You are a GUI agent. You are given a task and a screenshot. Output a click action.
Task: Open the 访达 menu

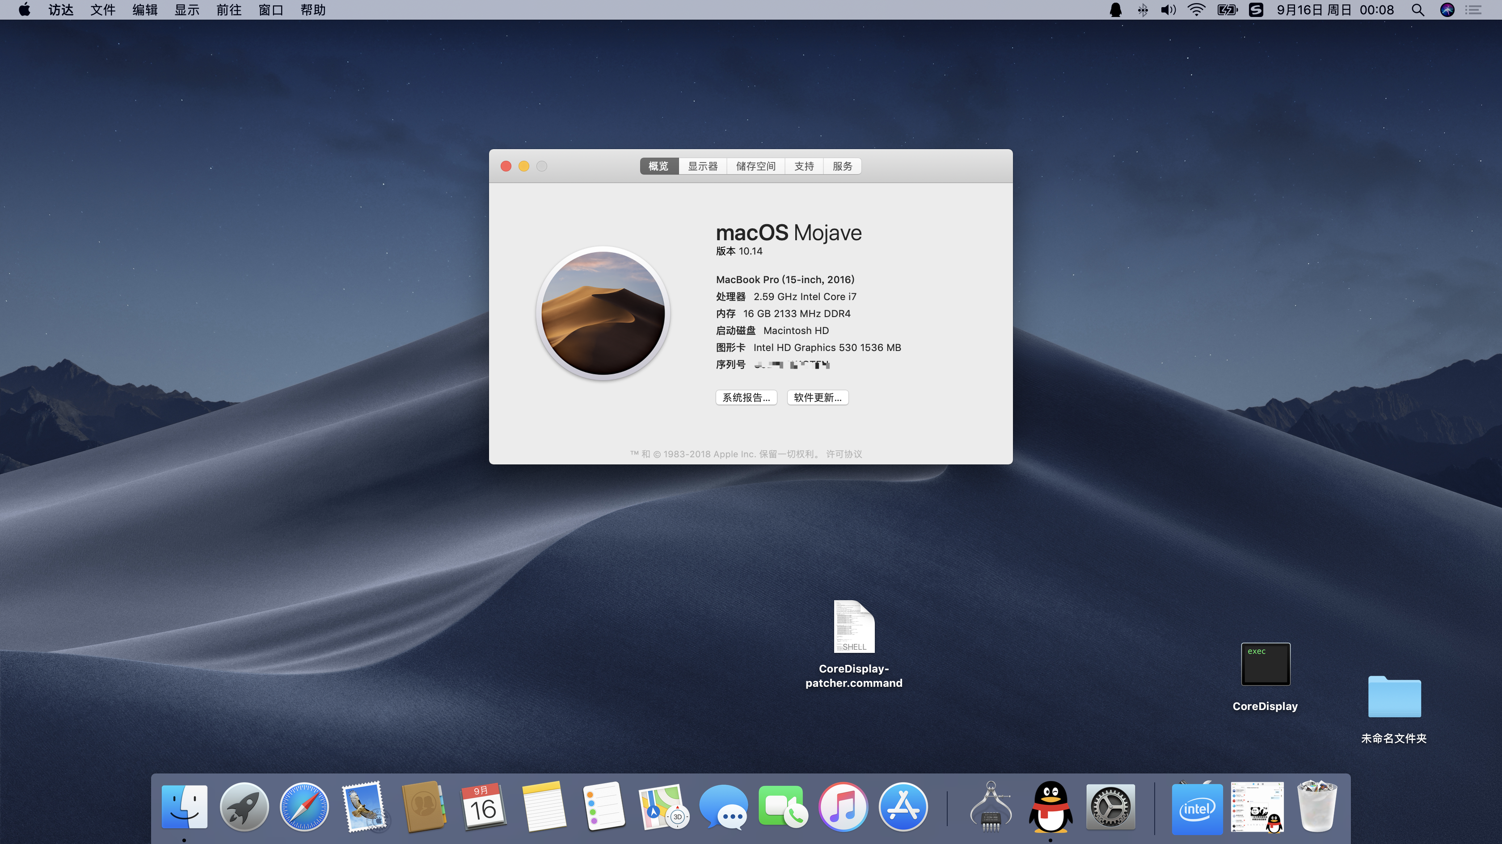click(61, 10)
